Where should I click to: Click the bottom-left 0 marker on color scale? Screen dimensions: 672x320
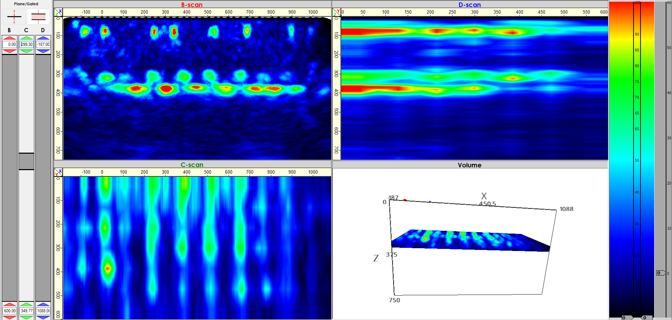pyautogui.click(x=624, y=318)
